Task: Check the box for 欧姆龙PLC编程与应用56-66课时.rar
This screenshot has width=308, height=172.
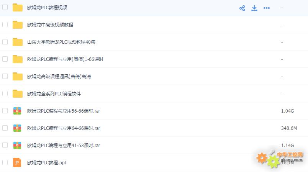Action: [5, 111]
